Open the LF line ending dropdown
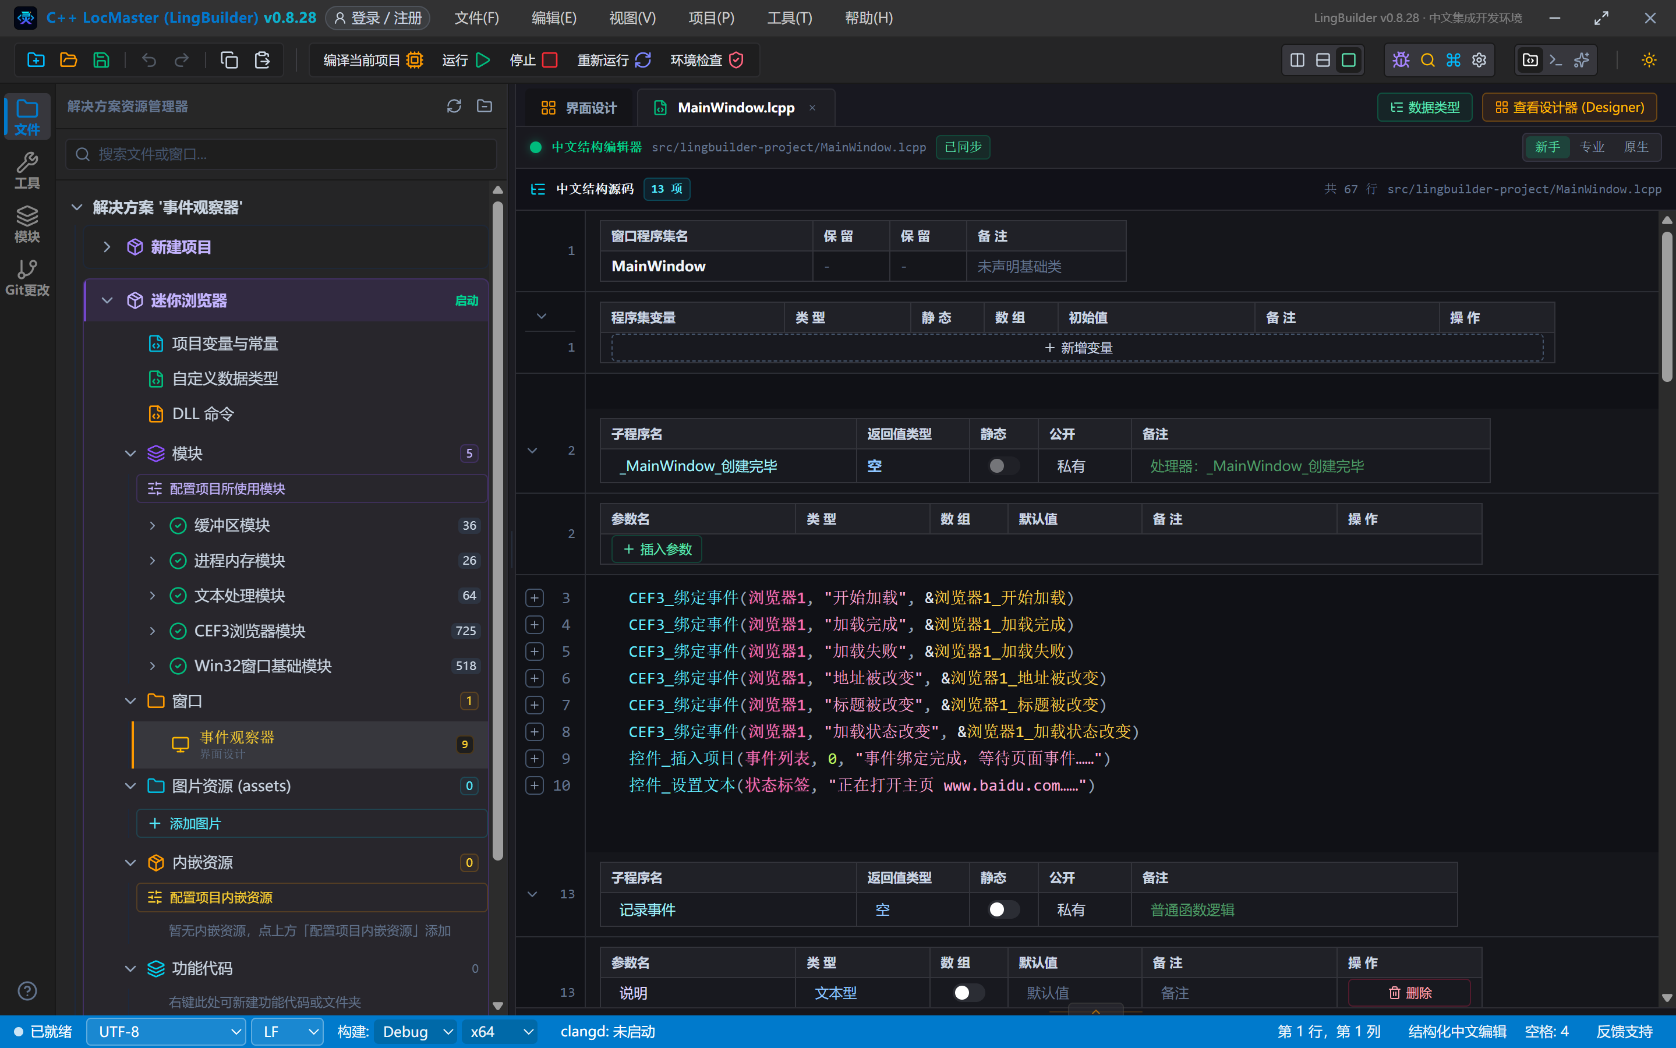Viewport: 1676px width, 1048px height. [287, 1031]
